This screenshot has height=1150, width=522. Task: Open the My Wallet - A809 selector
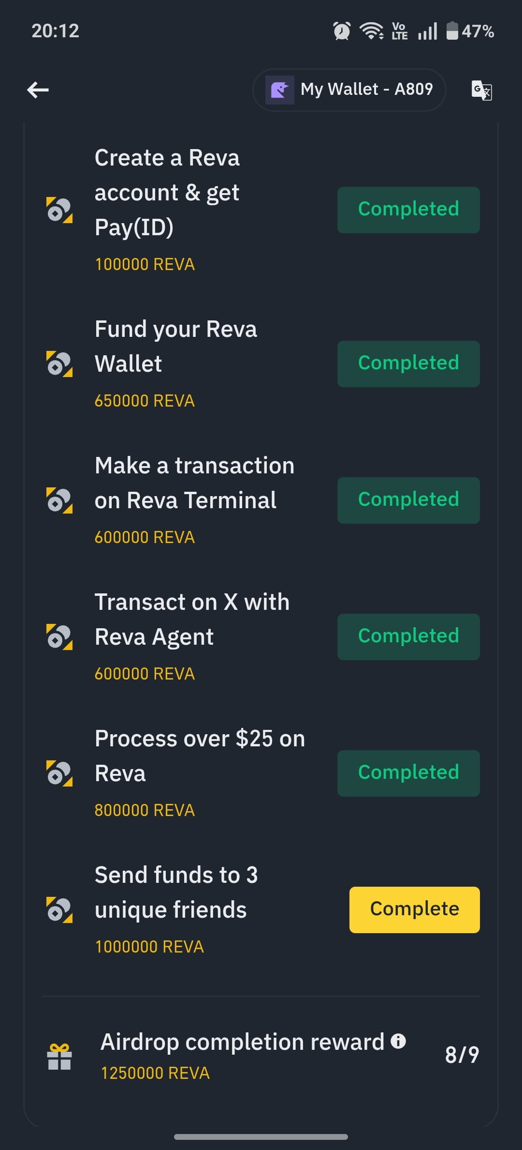349,90
